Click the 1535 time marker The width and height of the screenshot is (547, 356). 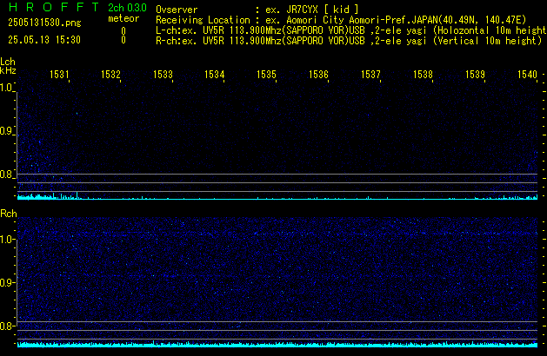pyautogui.click(x=266, y=75)
